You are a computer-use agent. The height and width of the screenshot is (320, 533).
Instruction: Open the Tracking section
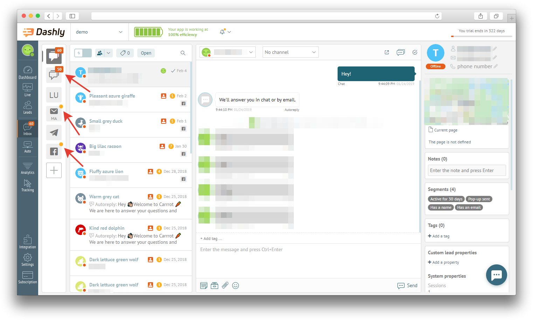click(28, 186)
